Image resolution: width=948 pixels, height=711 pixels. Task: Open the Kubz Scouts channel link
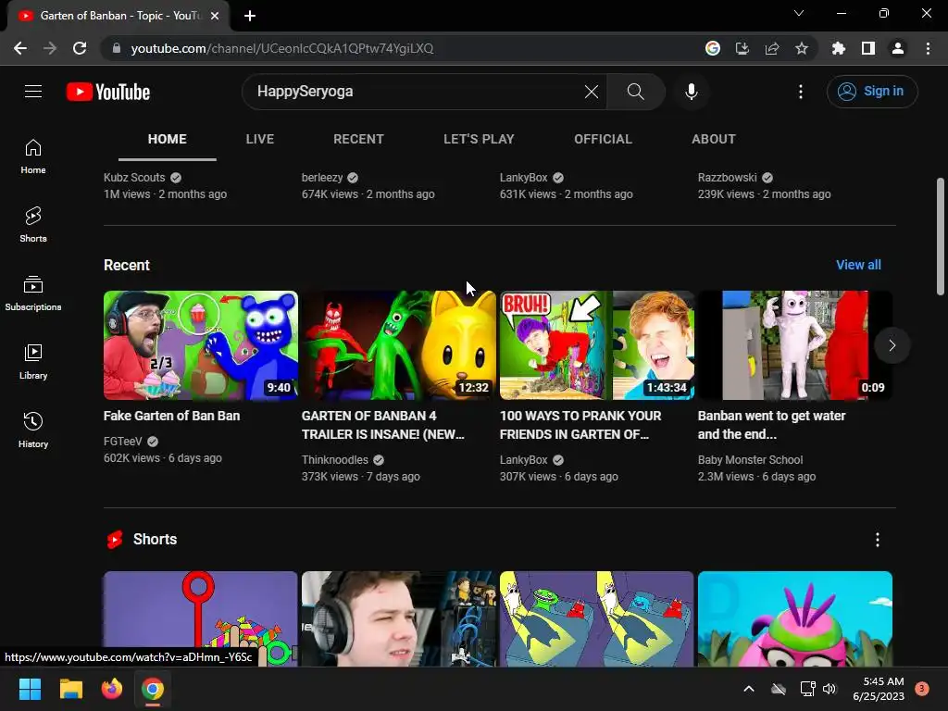134,178
